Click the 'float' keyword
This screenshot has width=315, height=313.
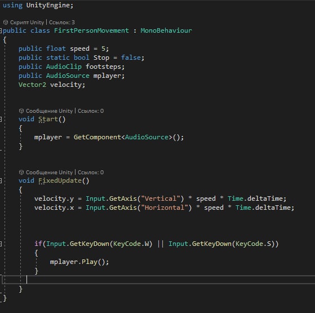[56, 49]
